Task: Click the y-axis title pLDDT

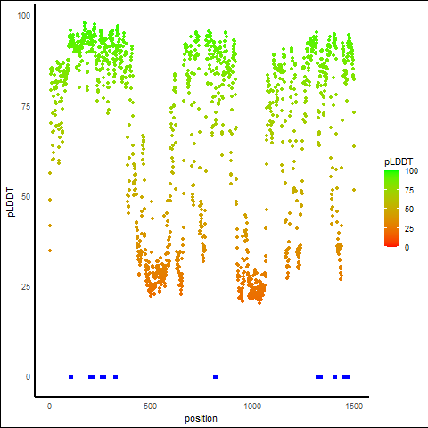Action: [11, 202]
